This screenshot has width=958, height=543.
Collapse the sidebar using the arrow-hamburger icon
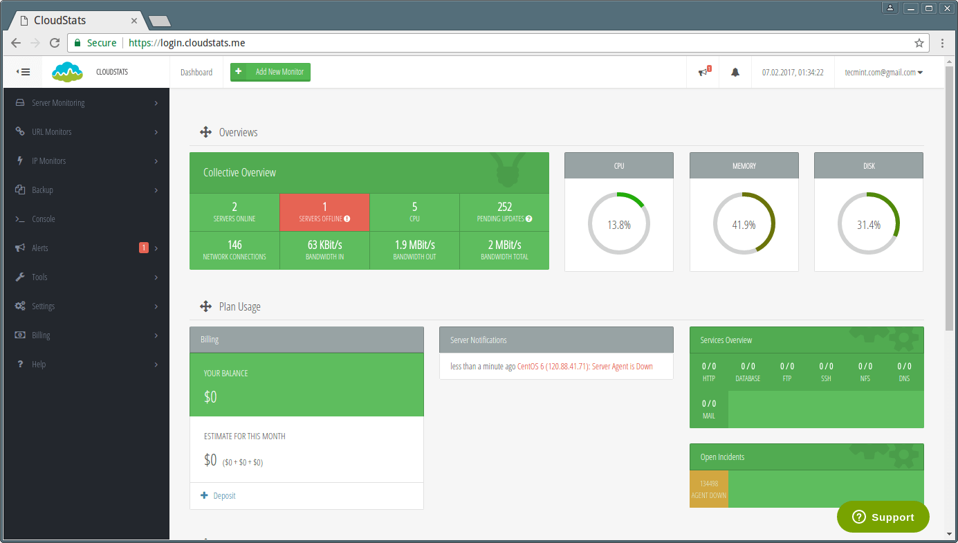click(x=23, y=72)
